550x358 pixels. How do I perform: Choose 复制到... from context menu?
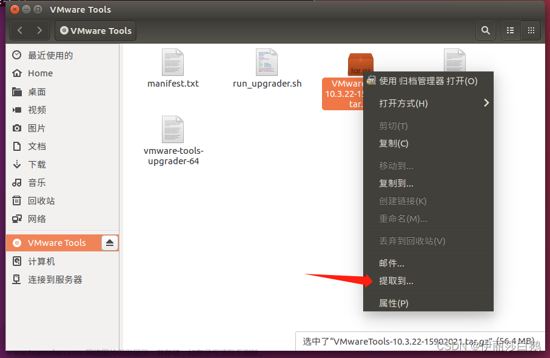coord(428,183)
